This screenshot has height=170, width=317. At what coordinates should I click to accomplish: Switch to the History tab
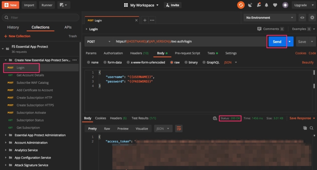coord(13,27)
